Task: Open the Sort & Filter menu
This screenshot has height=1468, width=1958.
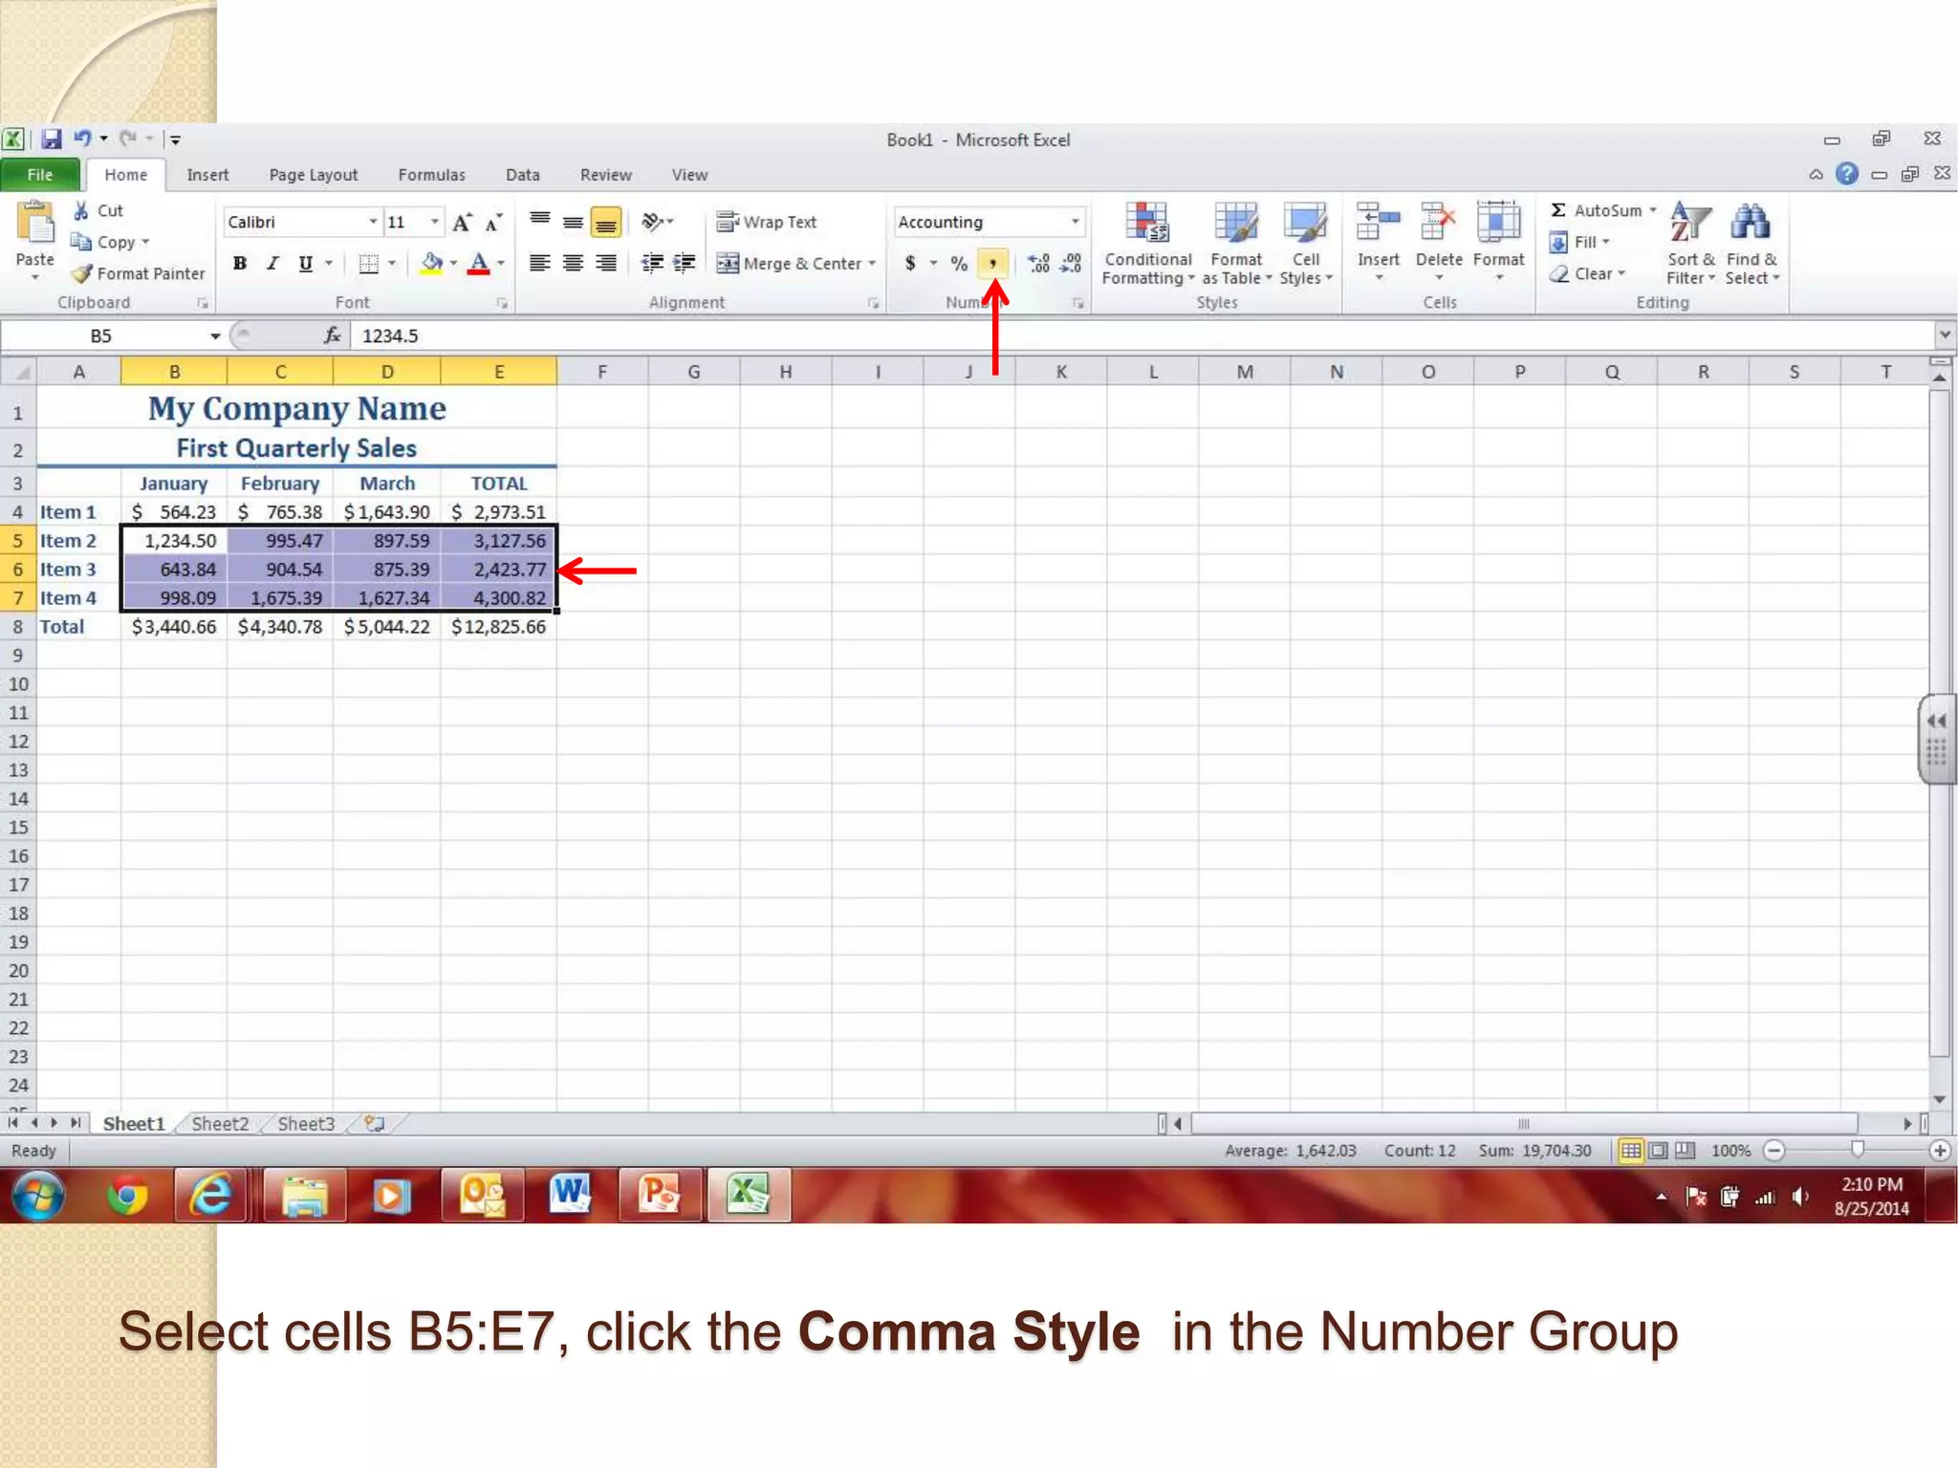Action: pos(1690,244)
